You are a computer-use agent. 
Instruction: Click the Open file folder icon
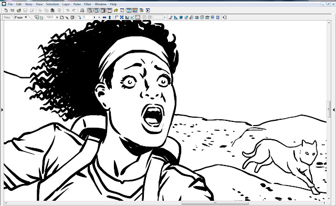point(19,11)
